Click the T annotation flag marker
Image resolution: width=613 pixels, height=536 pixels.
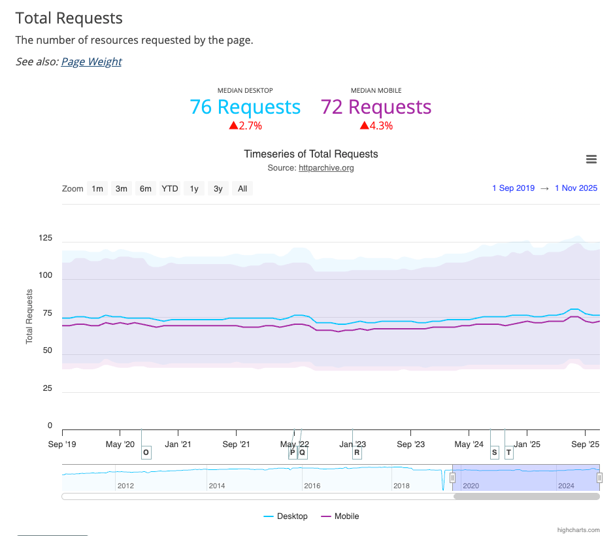(x=508, y=452)
